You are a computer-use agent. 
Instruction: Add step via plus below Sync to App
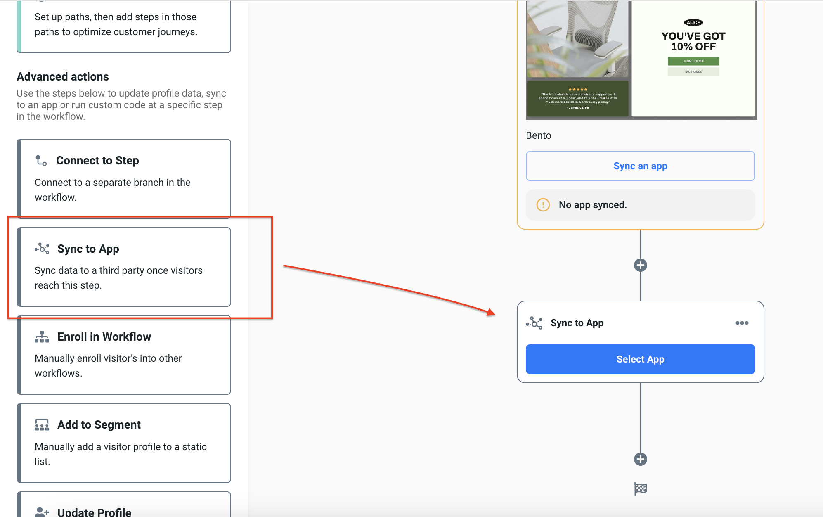point(640,459)
